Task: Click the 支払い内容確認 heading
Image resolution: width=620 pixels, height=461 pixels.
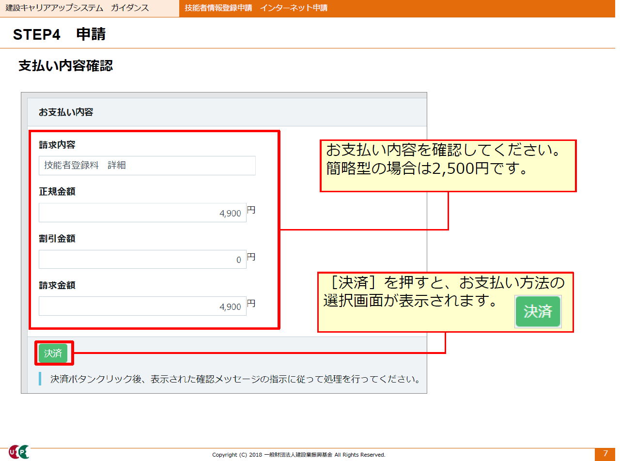Action: click(65, 66)
